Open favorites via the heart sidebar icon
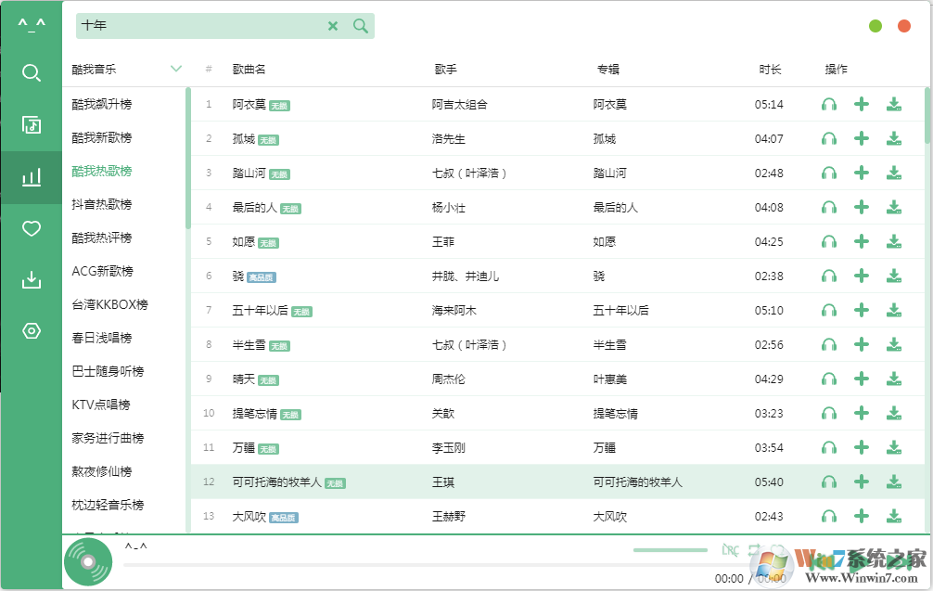This screenshot has width=933, height=591. pos(31,227)
